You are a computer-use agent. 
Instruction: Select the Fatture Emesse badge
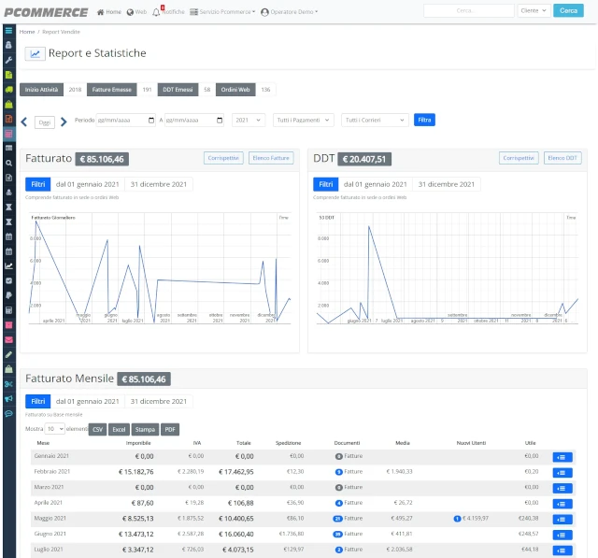(112, 90)
